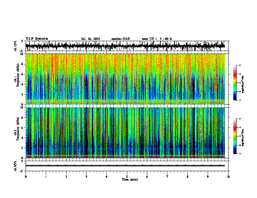
Task: Select the 5 minute tick on time axis
Action: [x=127, y=177]
